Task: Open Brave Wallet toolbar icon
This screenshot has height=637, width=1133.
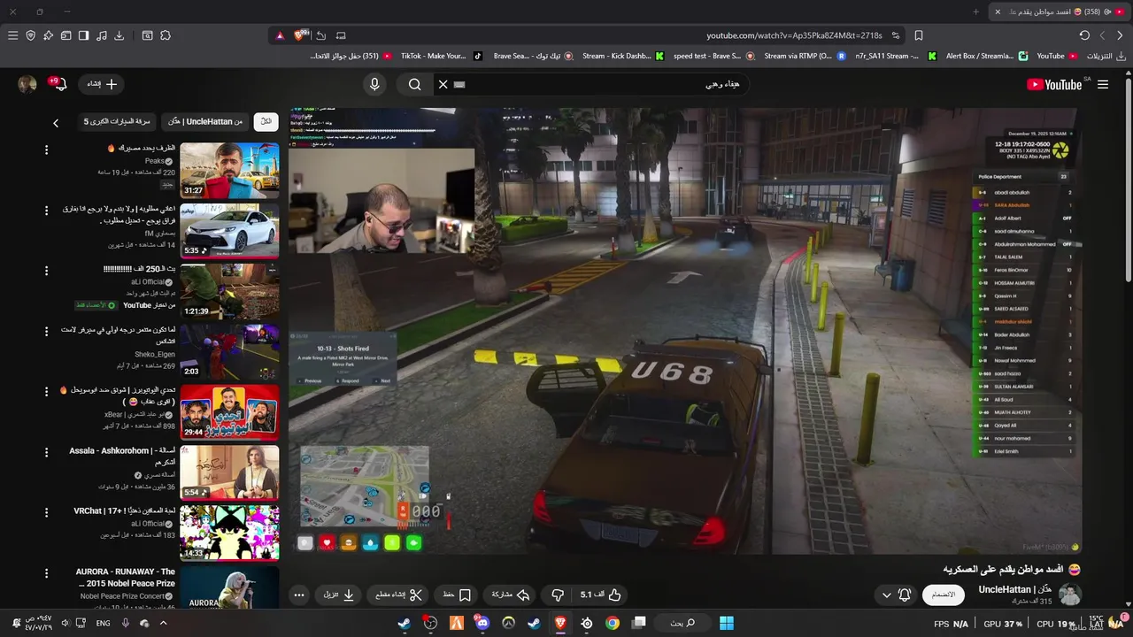Action: point(66,35)
